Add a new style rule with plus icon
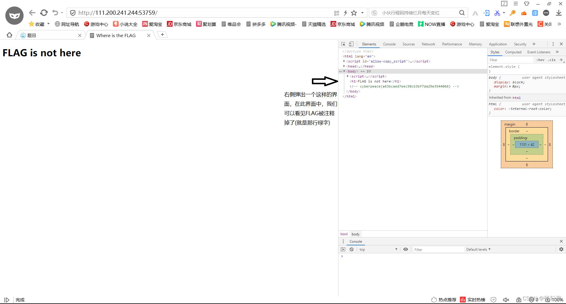 (x=561, y=60)
